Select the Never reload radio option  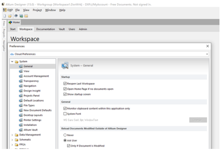(x=65, y=135)
